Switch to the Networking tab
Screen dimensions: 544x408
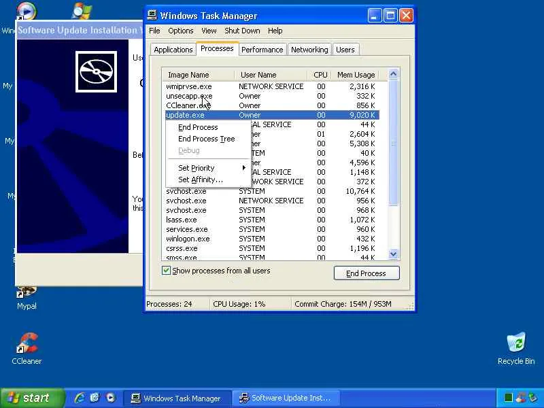309,50
